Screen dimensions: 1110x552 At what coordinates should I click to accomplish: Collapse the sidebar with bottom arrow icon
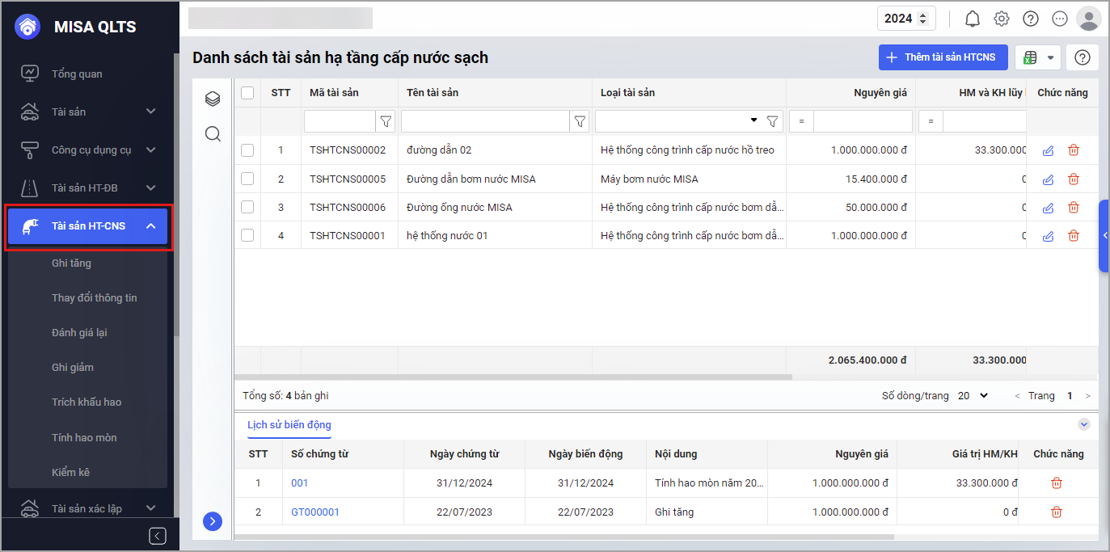158,536
